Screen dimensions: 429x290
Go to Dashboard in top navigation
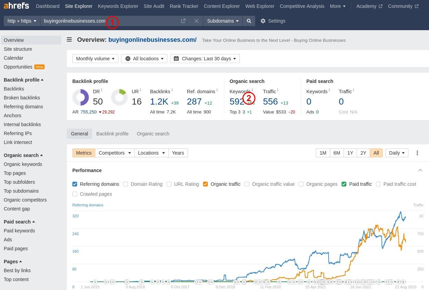[x=48, y=6]
